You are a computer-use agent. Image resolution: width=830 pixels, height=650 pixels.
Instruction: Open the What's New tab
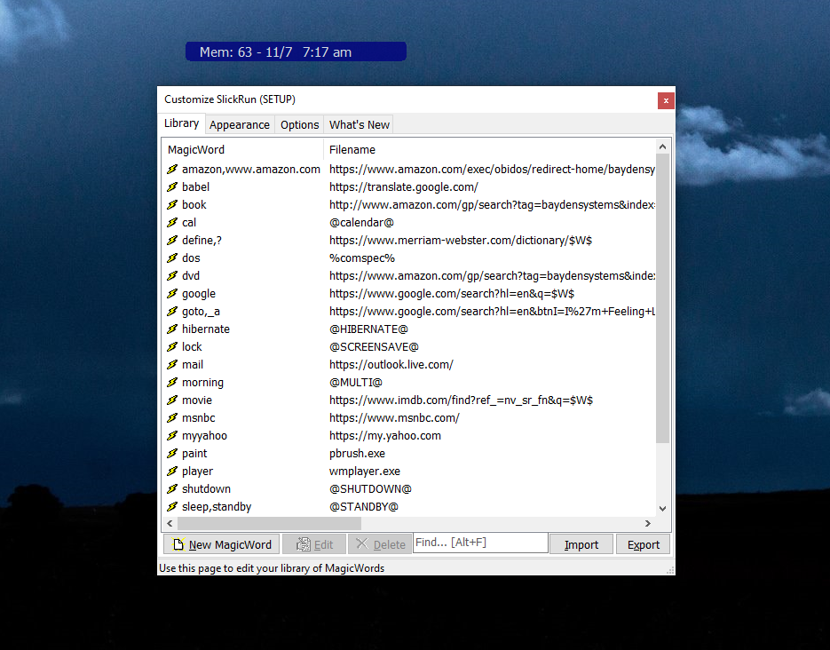coord(359,125)
